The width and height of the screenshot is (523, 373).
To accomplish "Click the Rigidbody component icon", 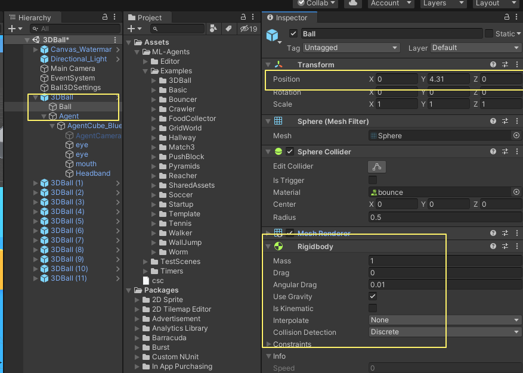I will [278, 246].
